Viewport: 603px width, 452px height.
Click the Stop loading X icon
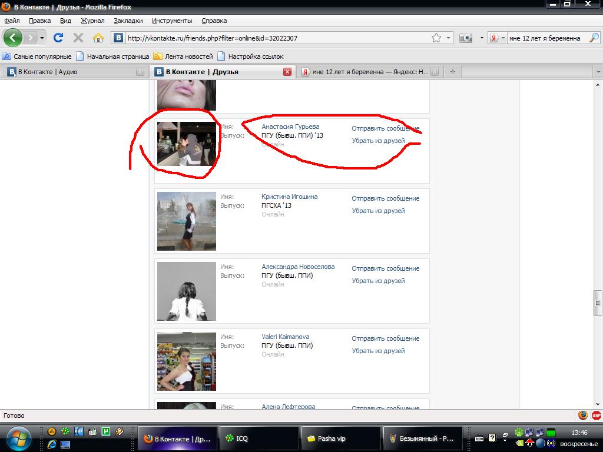[78, 38]
